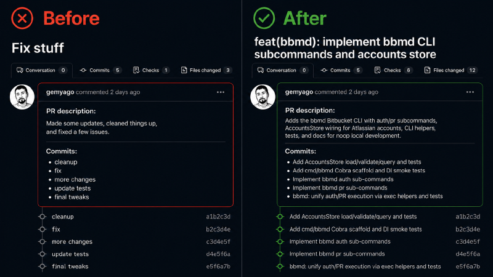This screenshot has height=277, width=493.
Task: Click green commit node beside 'bbmd: unify auth/PR execution'
Action: (x=280, y=267)
